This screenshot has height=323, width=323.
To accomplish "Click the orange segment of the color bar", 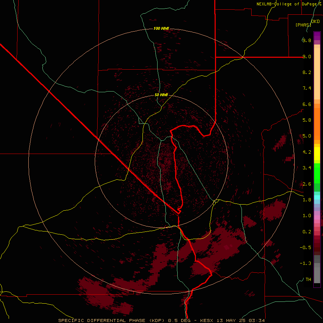I will pos(317,124).
